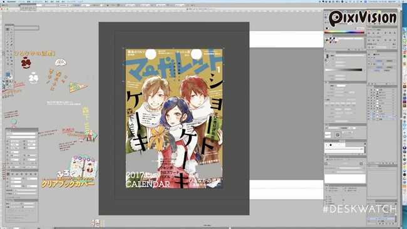Toggle first checkbox in the bottom-right options panel

[x=326, y=188]
